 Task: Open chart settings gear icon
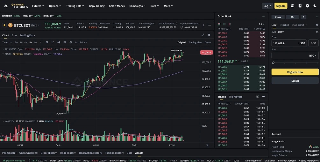71,42
